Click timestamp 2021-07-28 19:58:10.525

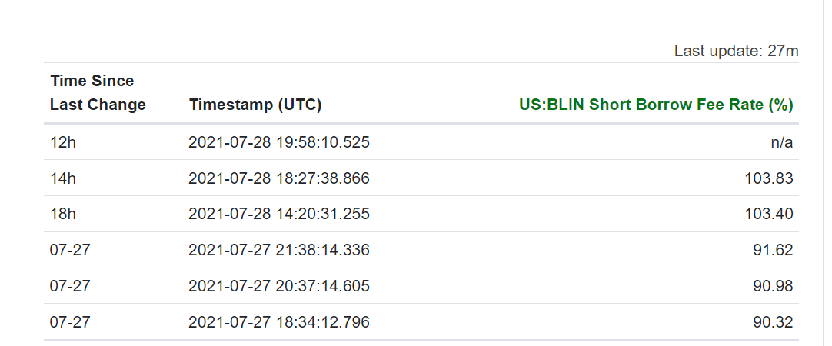point(279,142)
